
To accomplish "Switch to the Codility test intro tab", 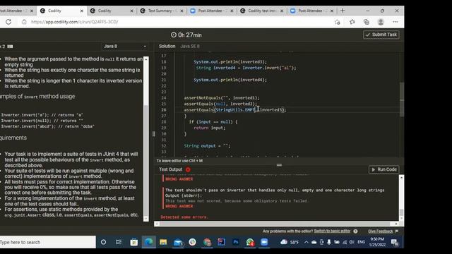I will tap(261, 11).
